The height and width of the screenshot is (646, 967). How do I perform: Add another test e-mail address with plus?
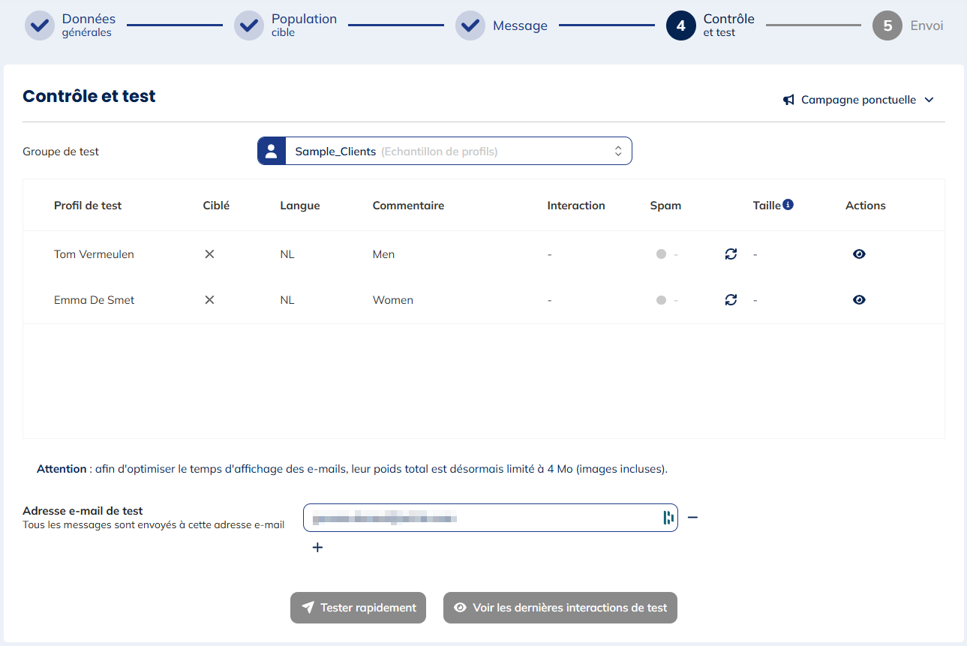[317, 548]
